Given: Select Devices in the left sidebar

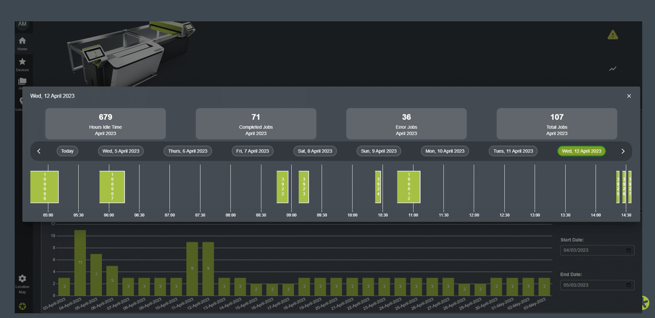Looking at the screenshot, I should pyautogui.click(x=22, y=64).
